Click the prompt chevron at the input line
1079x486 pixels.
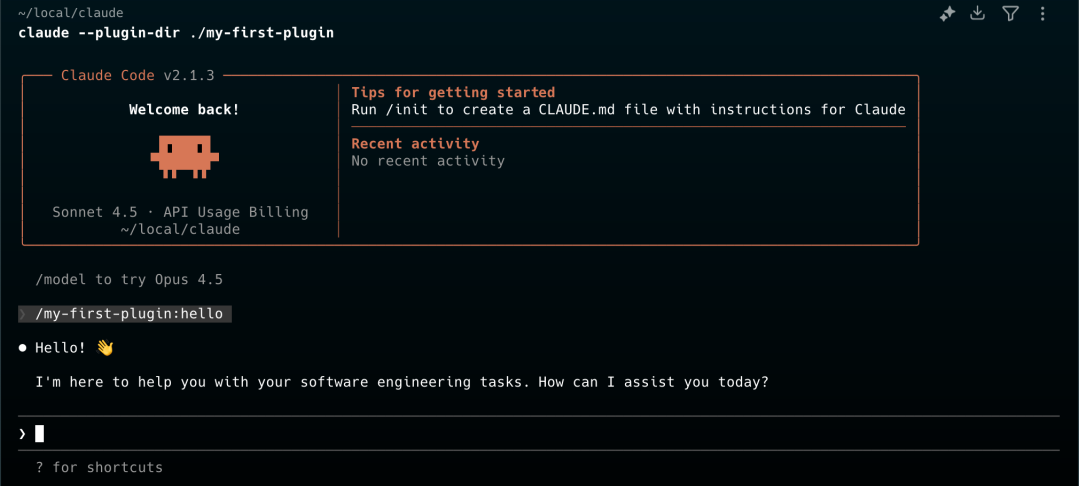[22, 434]
